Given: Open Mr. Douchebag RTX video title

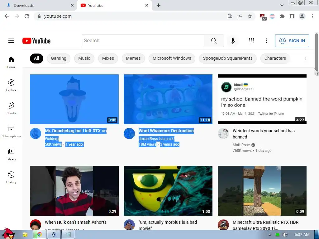Looking at the screenshot, I should 76,131.
